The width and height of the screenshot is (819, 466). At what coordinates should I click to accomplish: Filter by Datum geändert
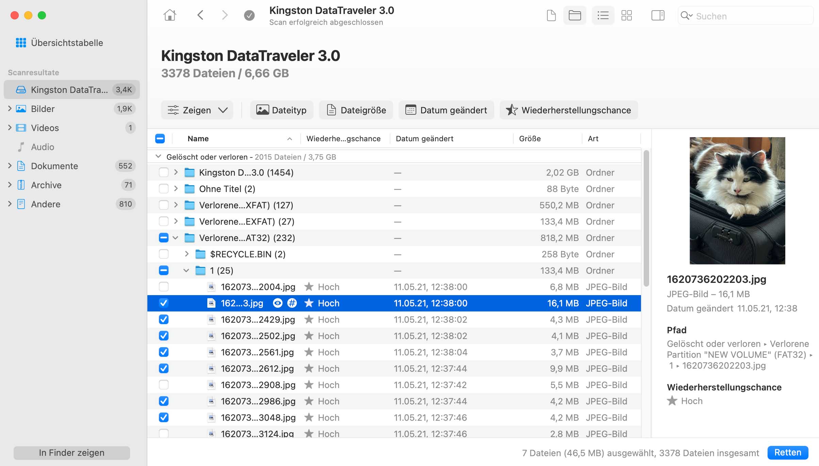446,110
